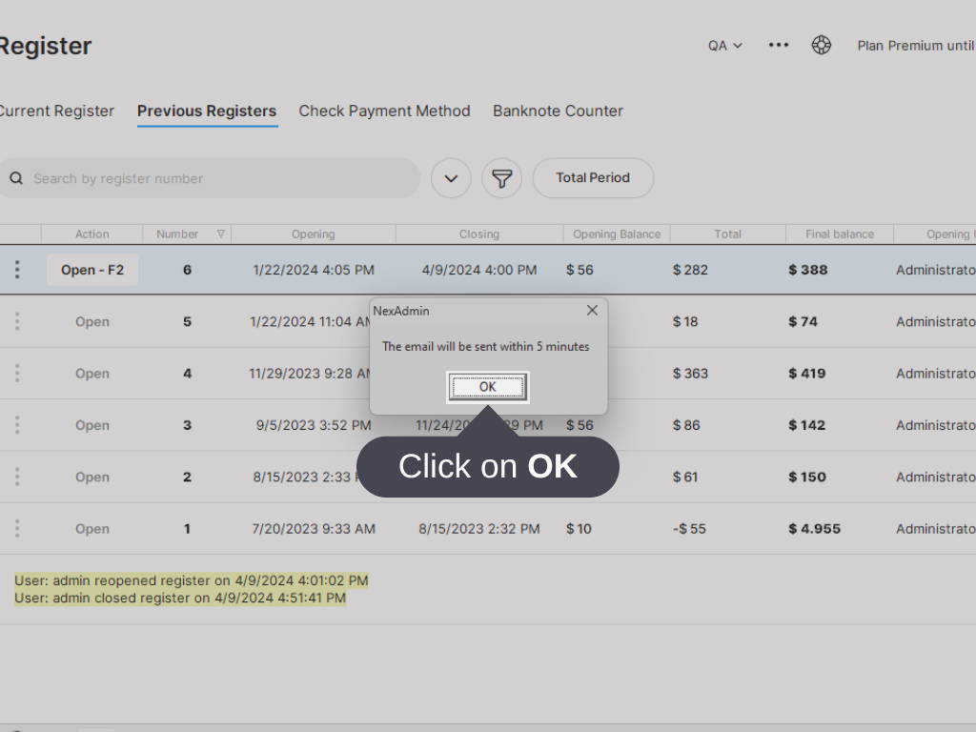Click the register number search field
Viewport: 976px width, 732px height.
click(x=210, y=178)
